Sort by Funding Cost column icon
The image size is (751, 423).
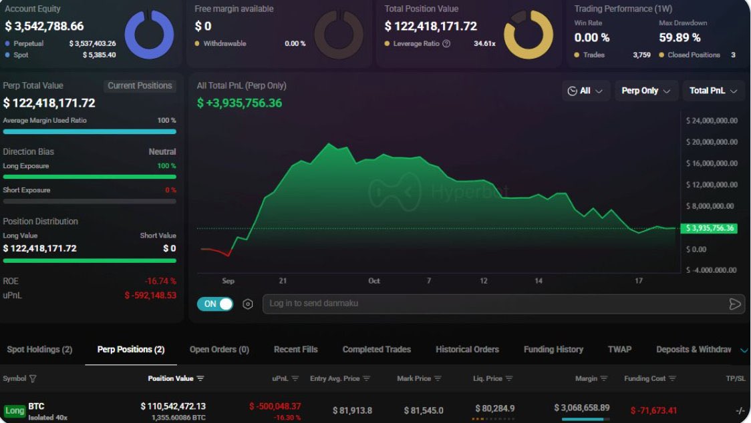click(672, 378)
